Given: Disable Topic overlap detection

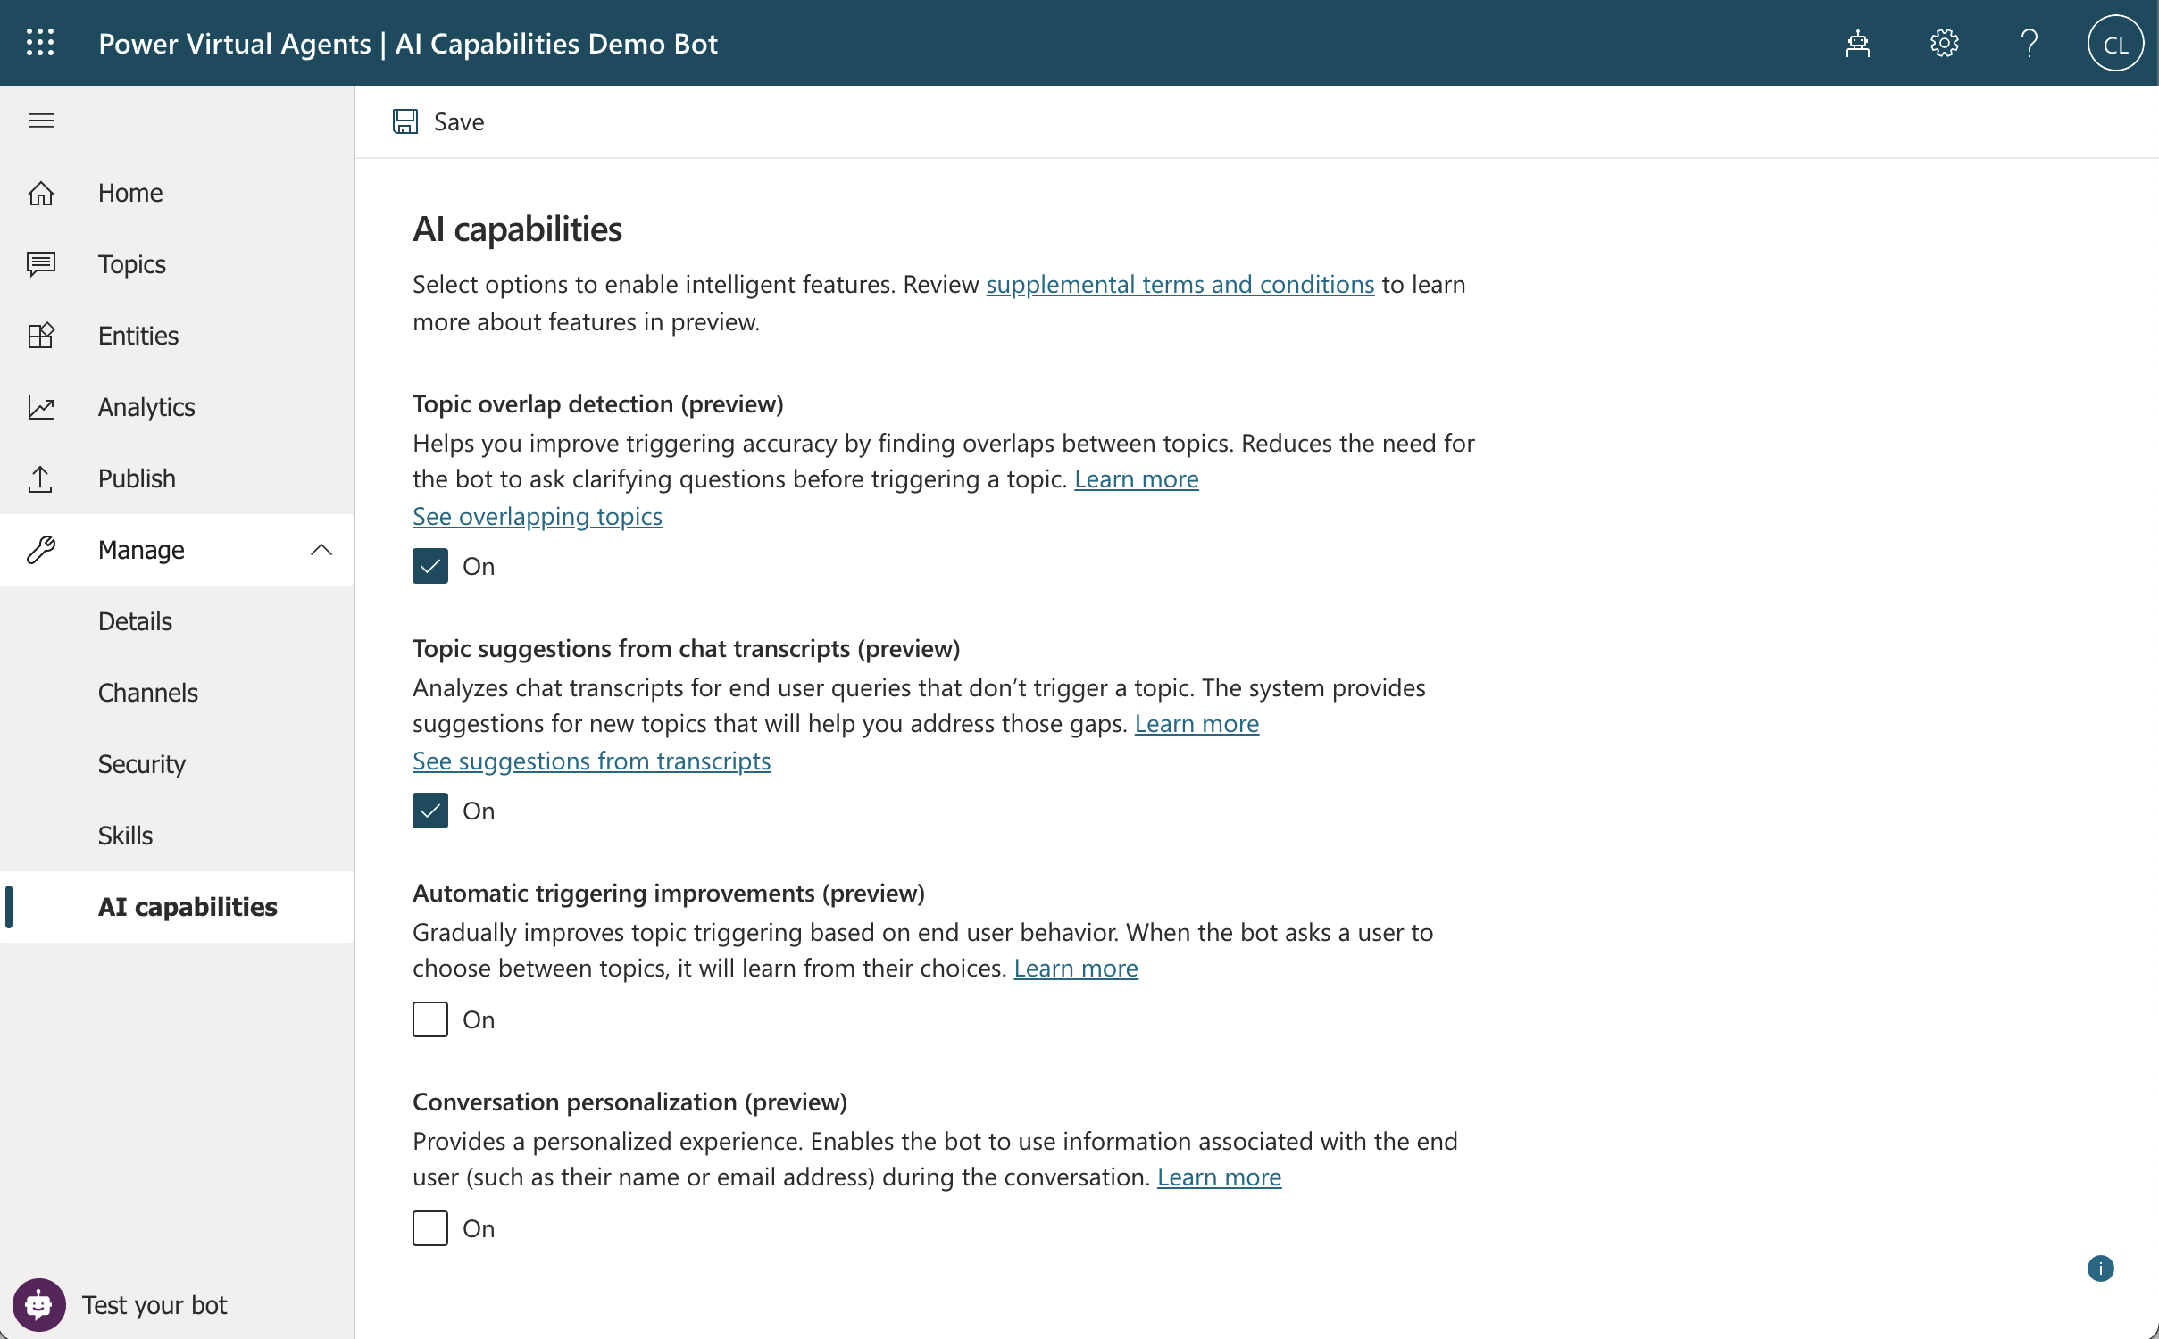Looking at the screenshot, I should [429, 565].
